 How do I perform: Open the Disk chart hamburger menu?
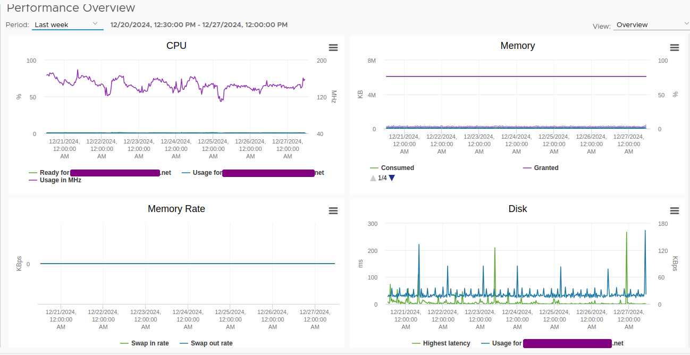pos(674,211)
